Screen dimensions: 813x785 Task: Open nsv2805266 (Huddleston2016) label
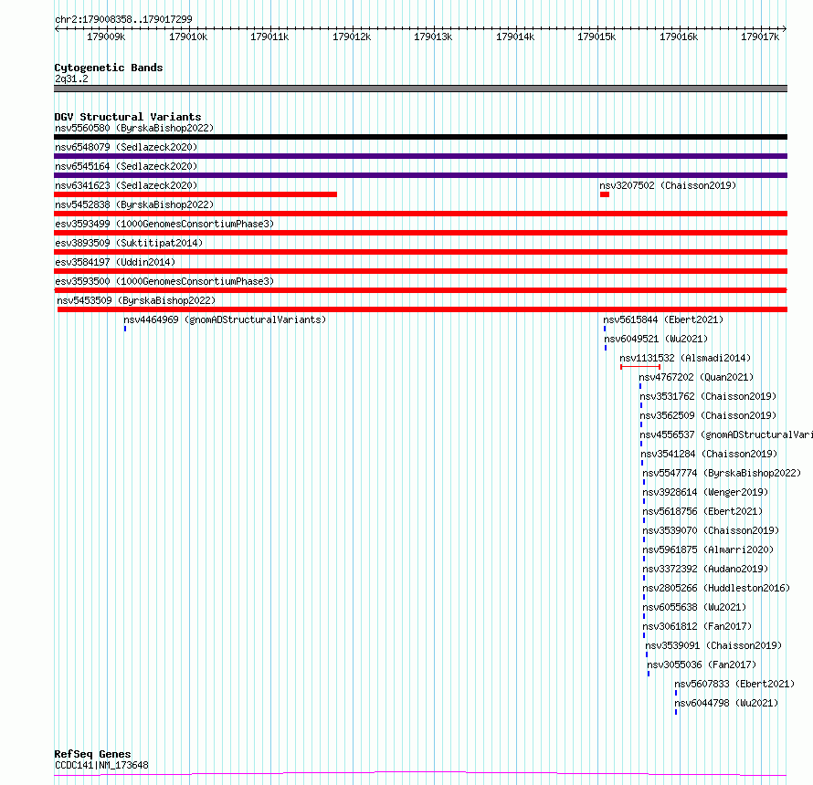point(716,588)
